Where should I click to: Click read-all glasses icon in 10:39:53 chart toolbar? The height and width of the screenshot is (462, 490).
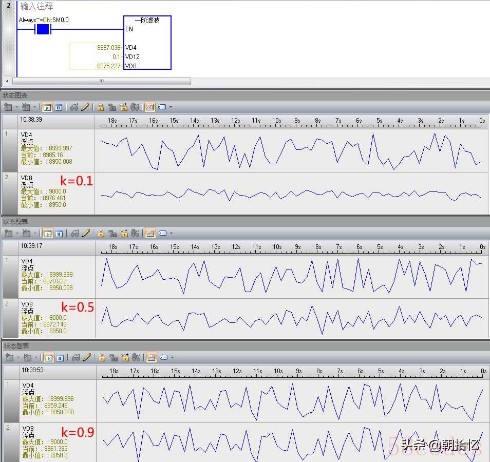click(76, 357)
